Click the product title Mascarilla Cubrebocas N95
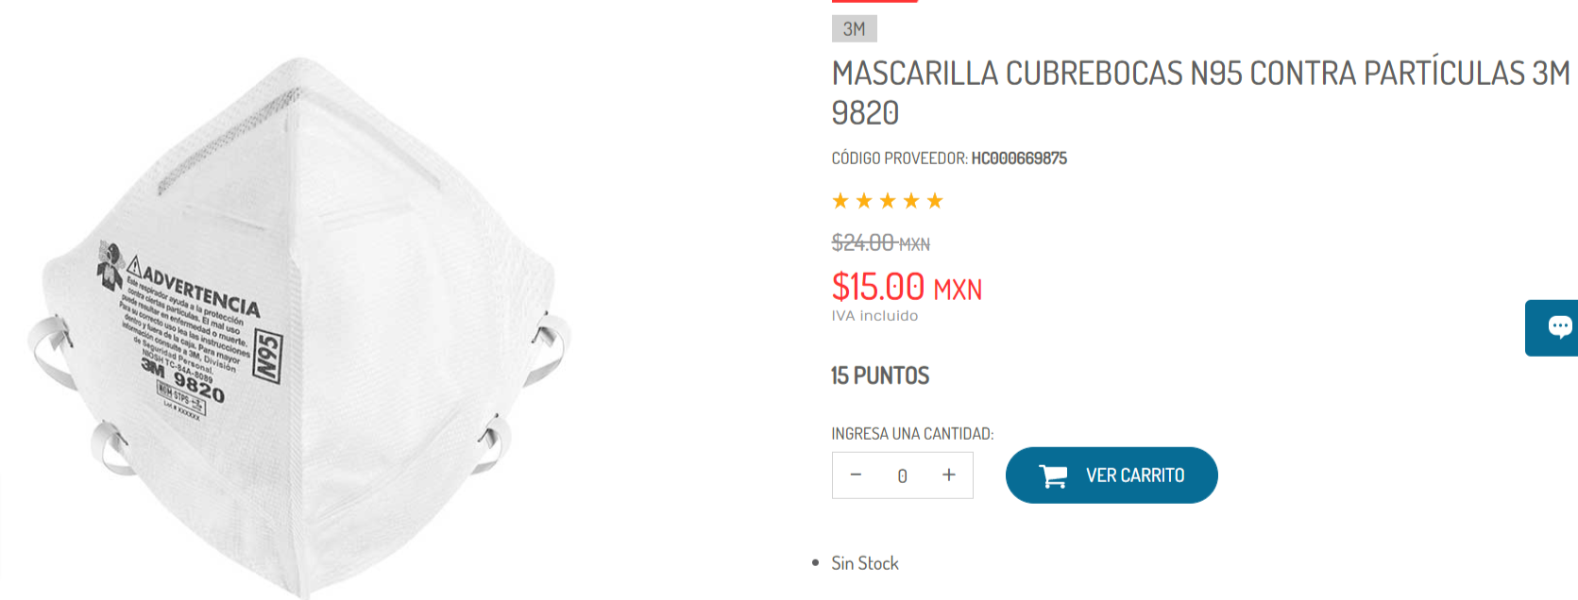 click(x=1200, y=92)
